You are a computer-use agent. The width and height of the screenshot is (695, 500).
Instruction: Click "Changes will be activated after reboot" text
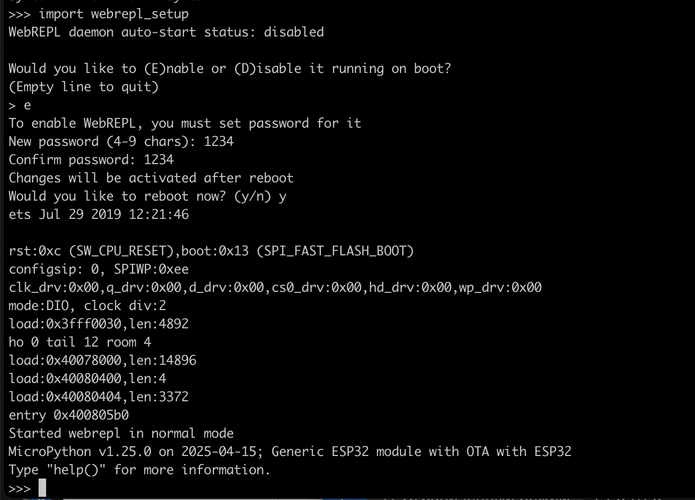pyautogui.click(x=151, y=178)
